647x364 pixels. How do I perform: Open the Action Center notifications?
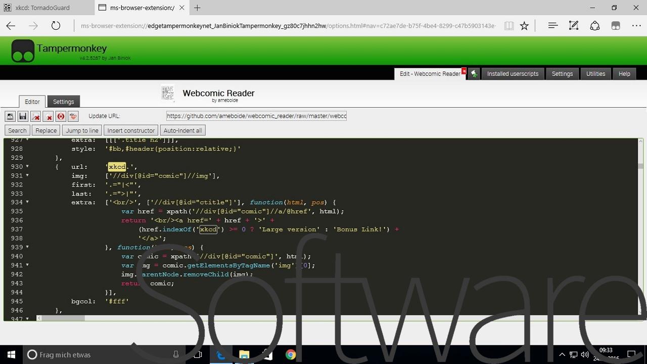pos(631,354)
